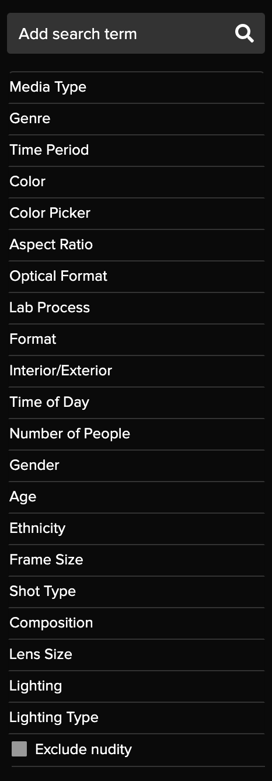Image resolution: width=272 pixels, height=781 pixels.
Task: Select the Format filter row
Action: coord(137,340)
